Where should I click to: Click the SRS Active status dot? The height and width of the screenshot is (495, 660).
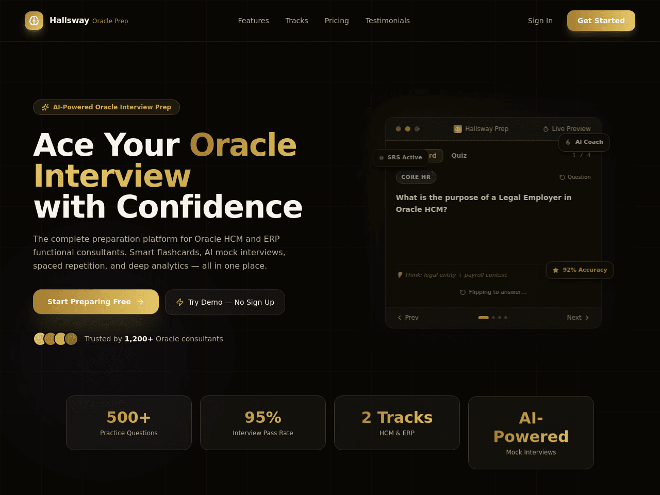point(382,158)
